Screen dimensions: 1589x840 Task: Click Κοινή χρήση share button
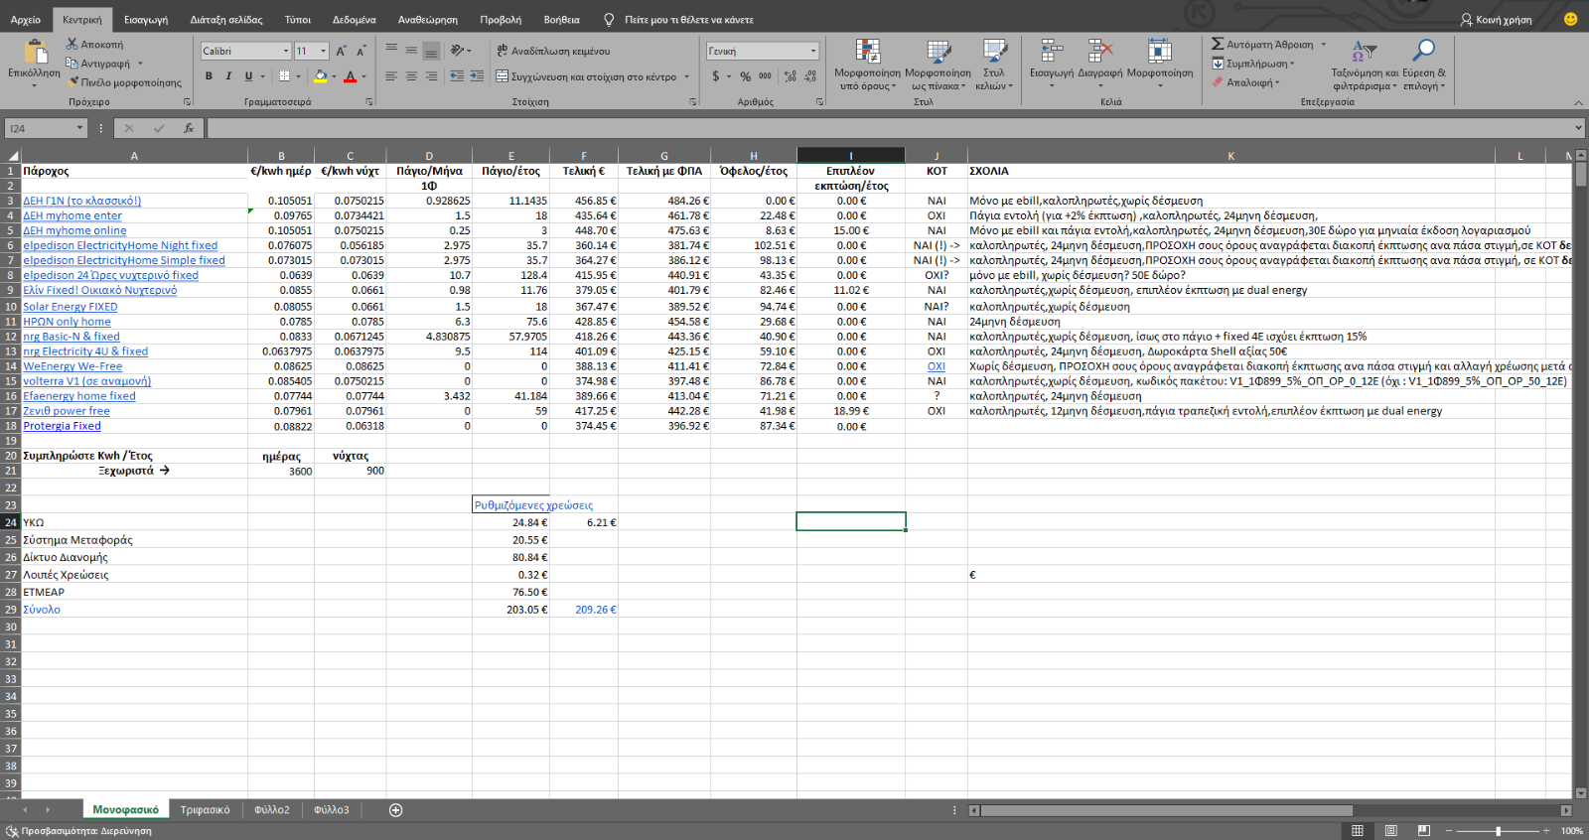click(1496, 19)
